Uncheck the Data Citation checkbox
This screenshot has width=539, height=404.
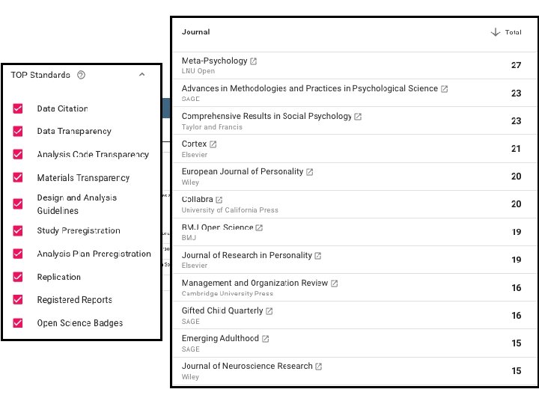pos(18,108)
